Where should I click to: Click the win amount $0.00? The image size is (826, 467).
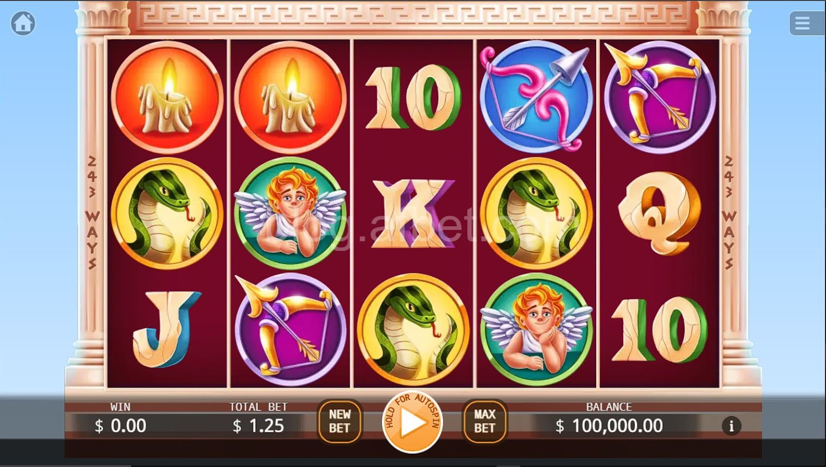[x=120, y=426]
